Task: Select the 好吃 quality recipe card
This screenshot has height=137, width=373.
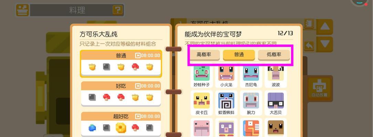Action: [x=121, y=94]
